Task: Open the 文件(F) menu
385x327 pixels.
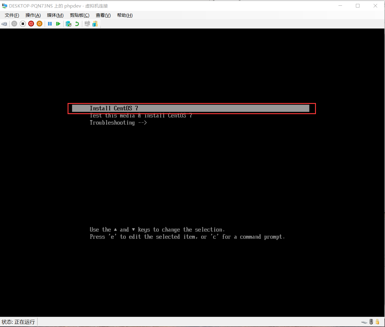Action: point(12,15)
